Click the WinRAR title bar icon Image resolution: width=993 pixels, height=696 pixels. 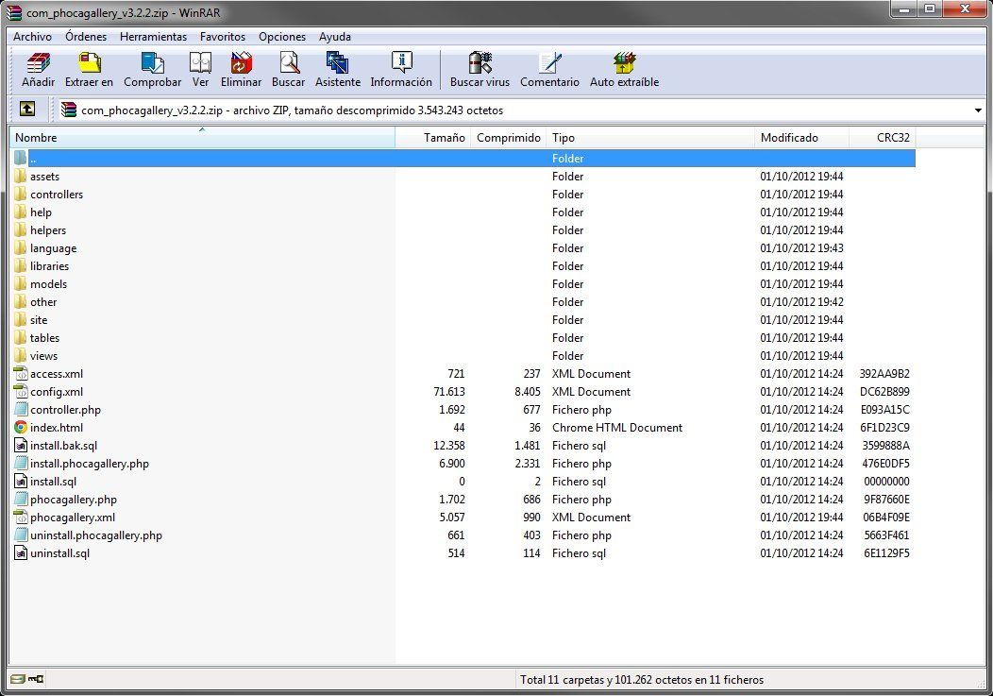pyautogui.click(x=13, y=12)
